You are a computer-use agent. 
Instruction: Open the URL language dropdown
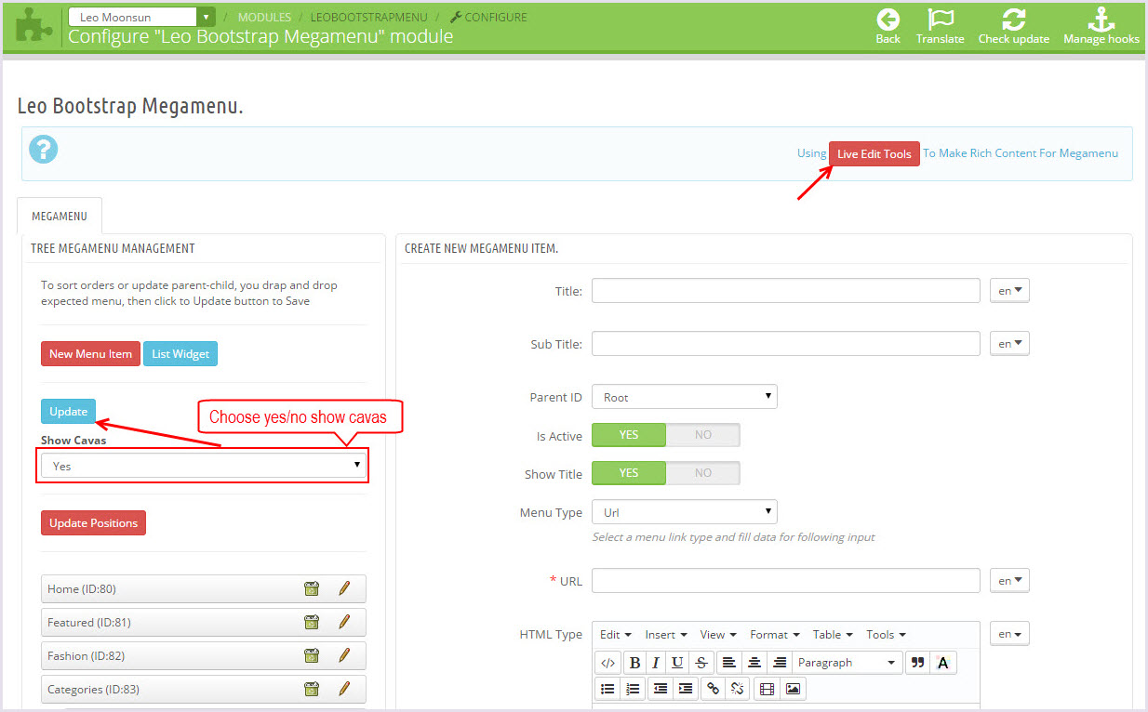click(x=1009, y=581)
